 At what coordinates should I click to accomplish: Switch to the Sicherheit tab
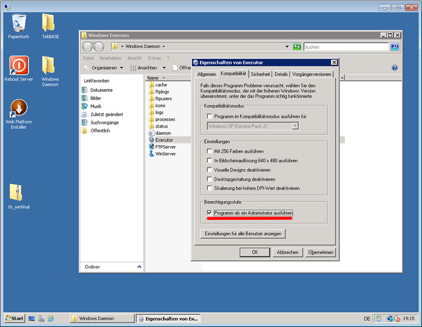(260, 74)
